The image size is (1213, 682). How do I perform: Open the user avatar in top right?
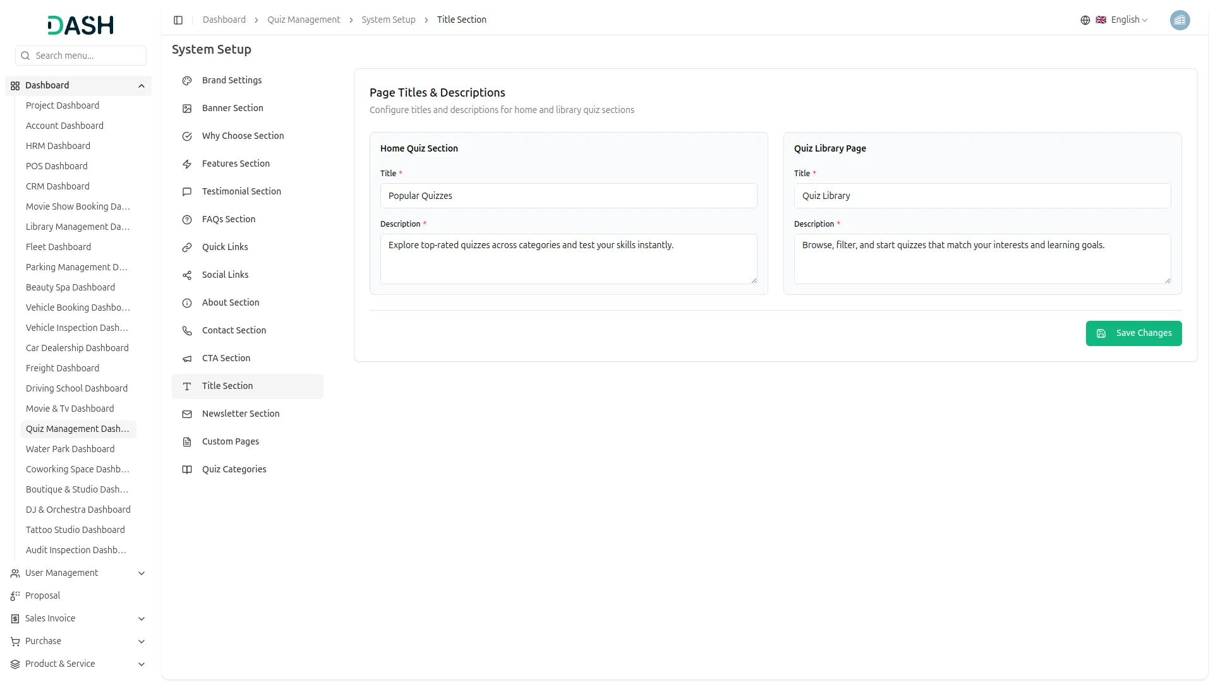coord(1180,20)
